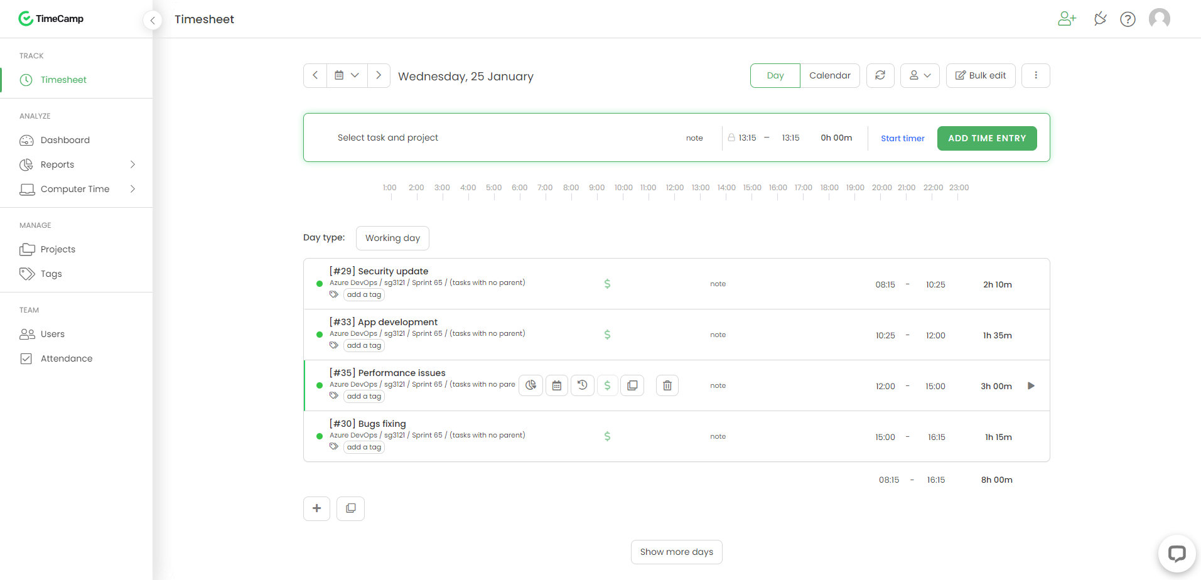Start the timer using the play icon
This screenshot has height=580, width=1201.
(x=1030, y=385)
